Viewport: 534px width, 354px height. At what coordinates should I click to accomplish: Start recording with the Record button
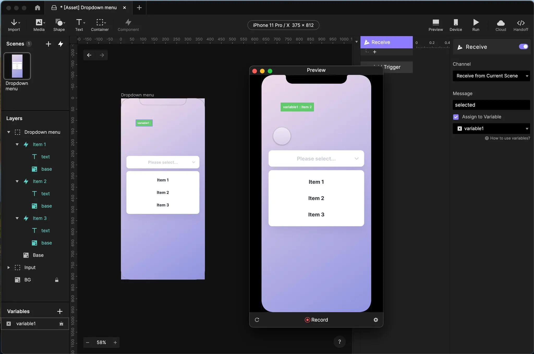(316, 320)
